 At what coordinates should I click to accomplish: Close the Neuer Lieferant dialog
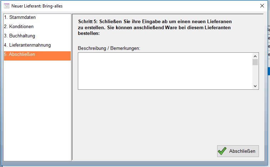click(262, 6)
